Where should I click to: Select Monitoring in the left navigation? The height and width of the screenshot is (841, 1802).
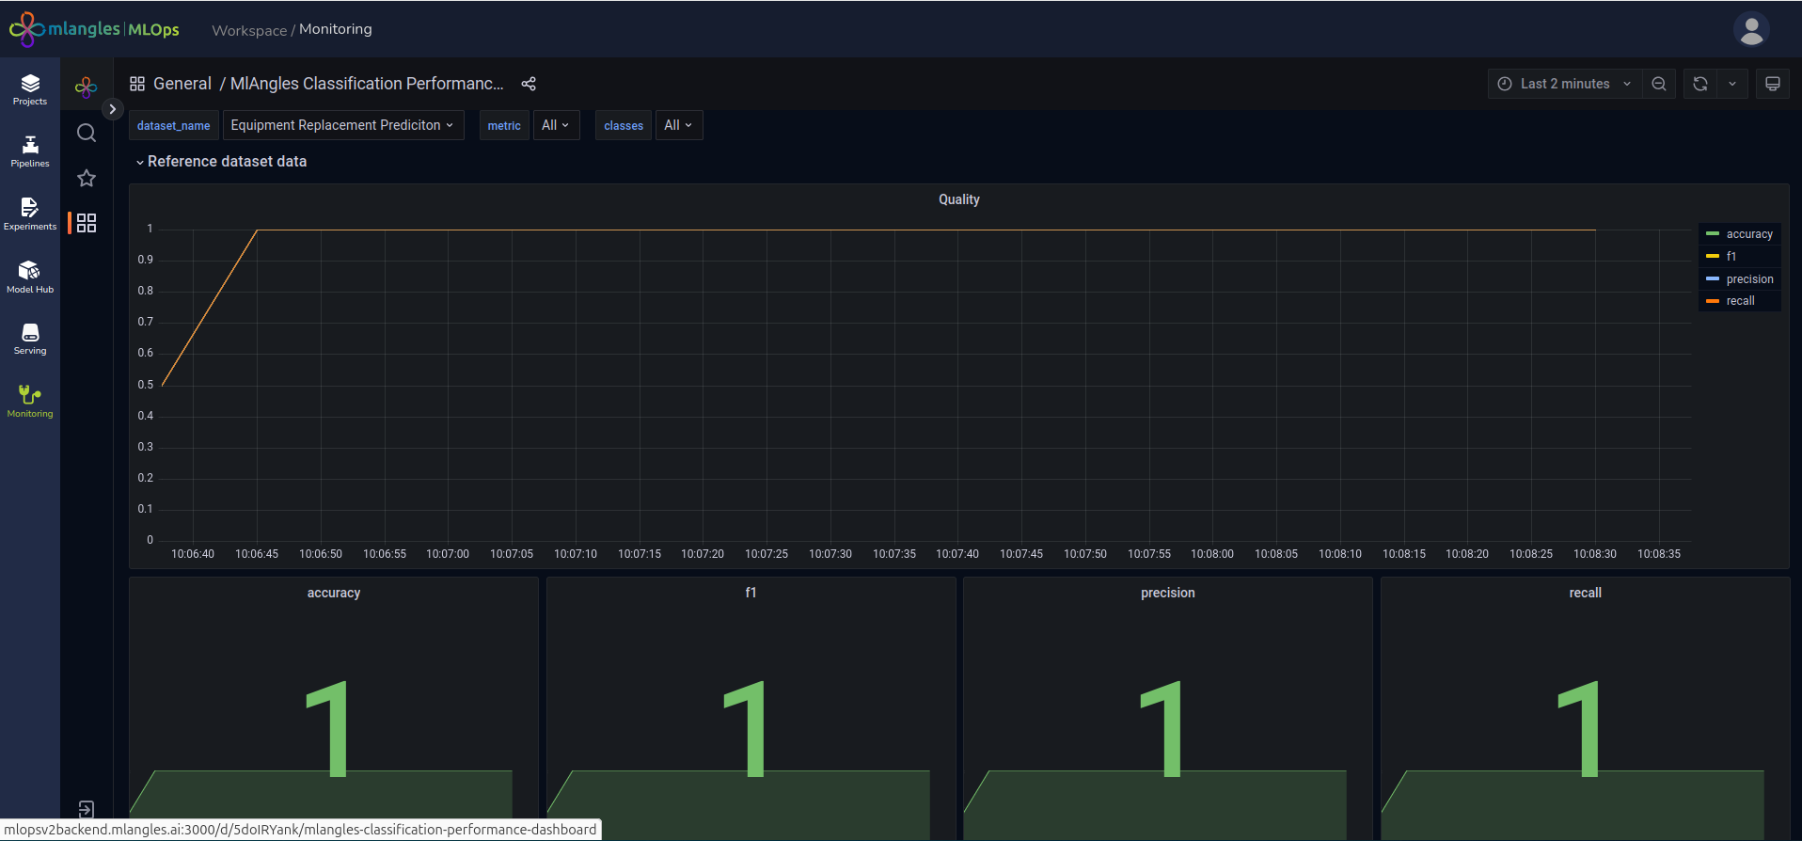30,401
